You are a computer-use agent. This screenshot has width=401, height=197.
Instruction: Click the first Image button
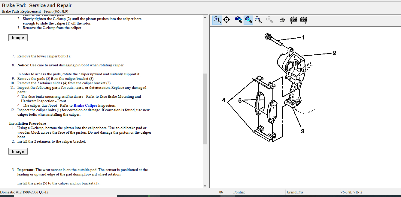tap(18, 38)
